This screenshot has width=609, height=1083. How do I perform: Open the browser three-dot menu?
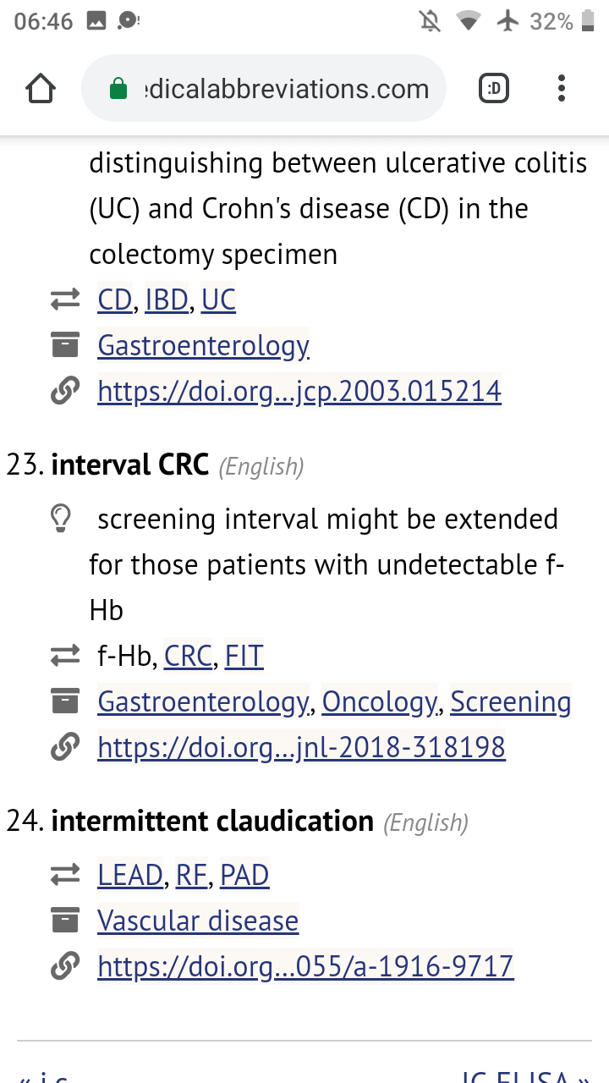pos(562,89)
